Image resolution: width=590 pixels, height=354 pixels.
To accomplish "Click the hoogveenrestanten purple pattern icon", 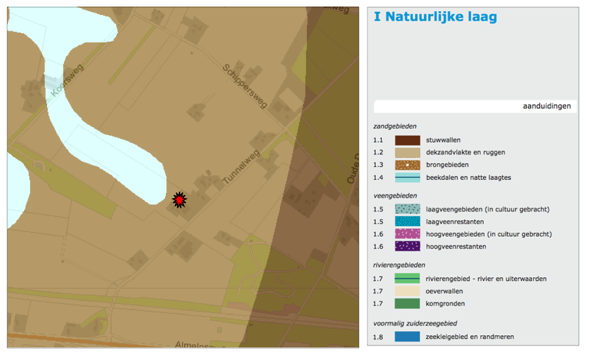I will click(407, 246).
